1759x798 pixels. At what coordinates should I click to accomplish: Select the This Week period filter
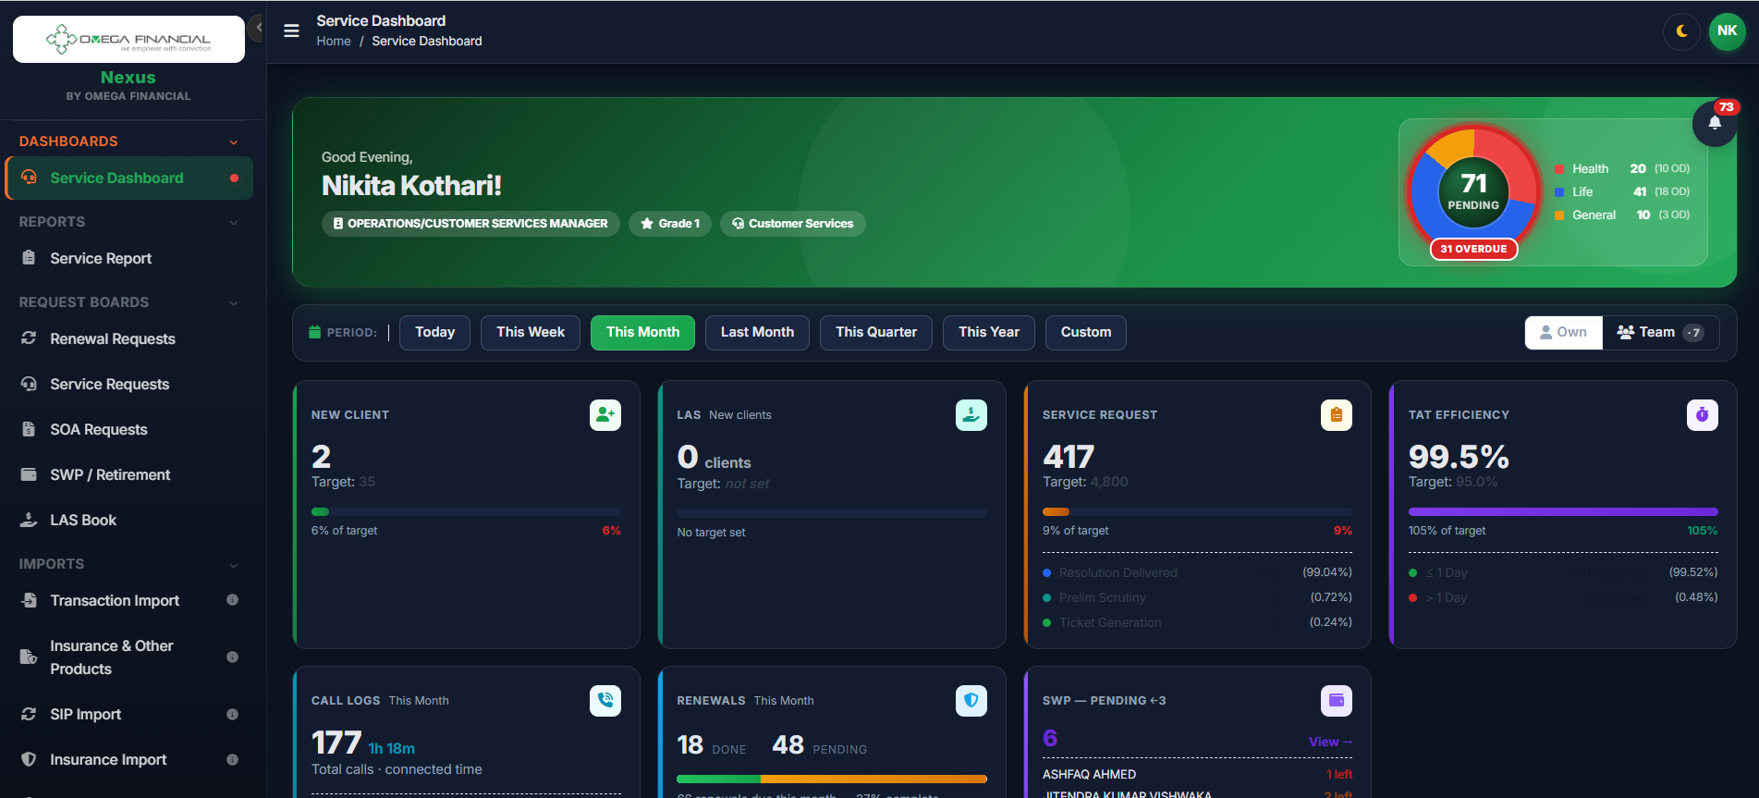(531, 332)
